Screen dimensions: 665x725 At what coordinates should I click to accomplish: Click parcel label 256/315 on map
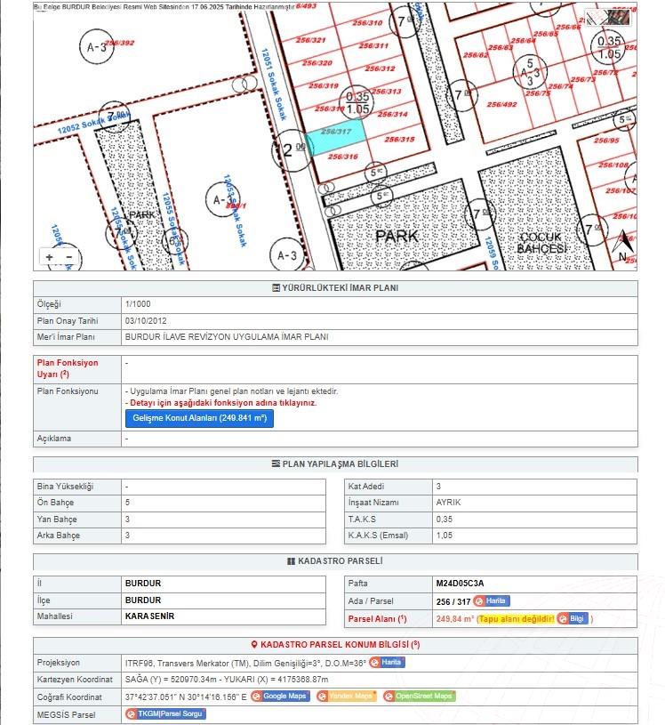(400, 139)
